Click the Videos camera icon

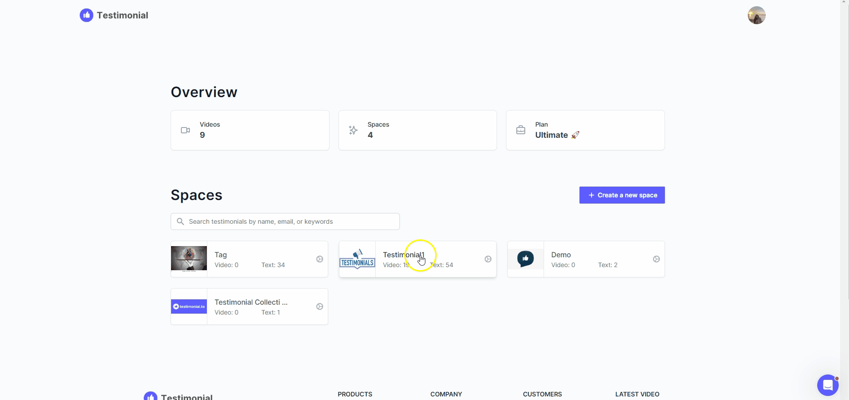[x=185, y=130]
